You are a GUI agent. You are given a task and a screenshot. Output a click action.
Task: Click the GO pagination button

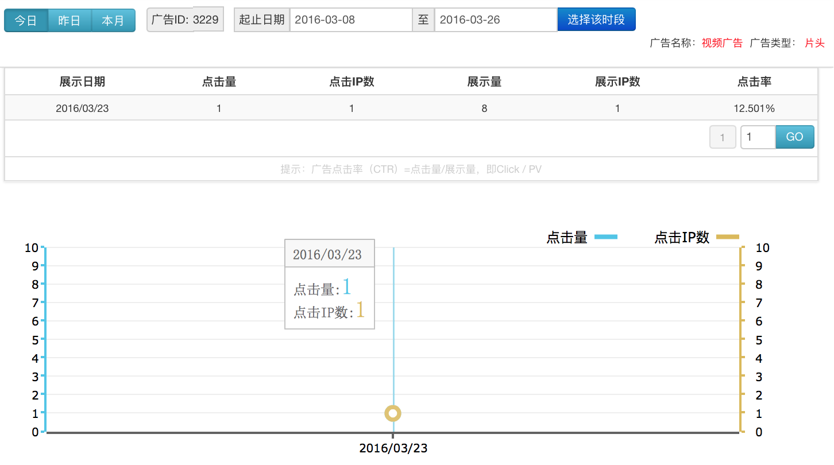tap(794, 137)
